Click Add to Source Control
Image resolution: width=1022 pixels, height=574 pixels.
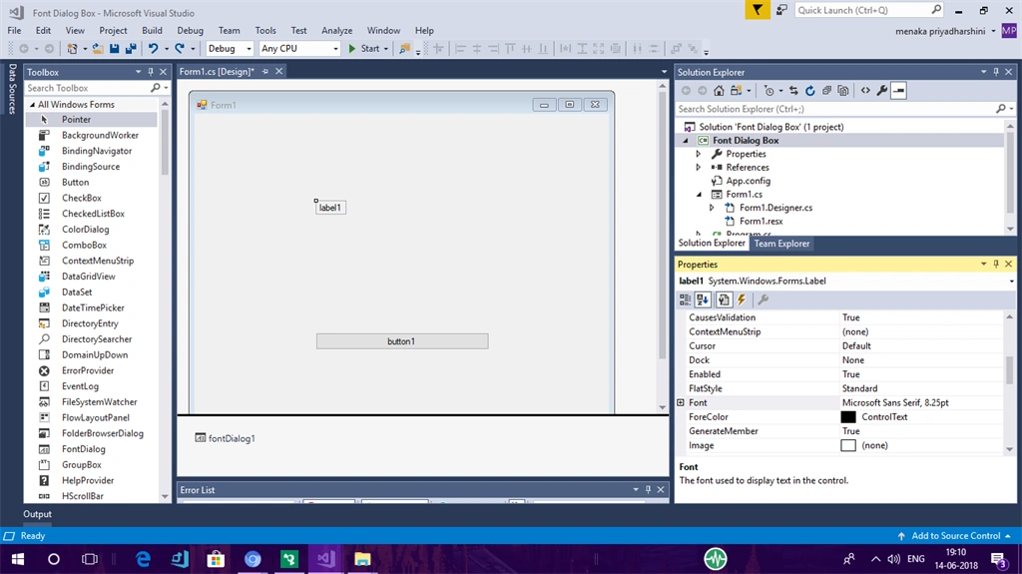pos(955,535)
